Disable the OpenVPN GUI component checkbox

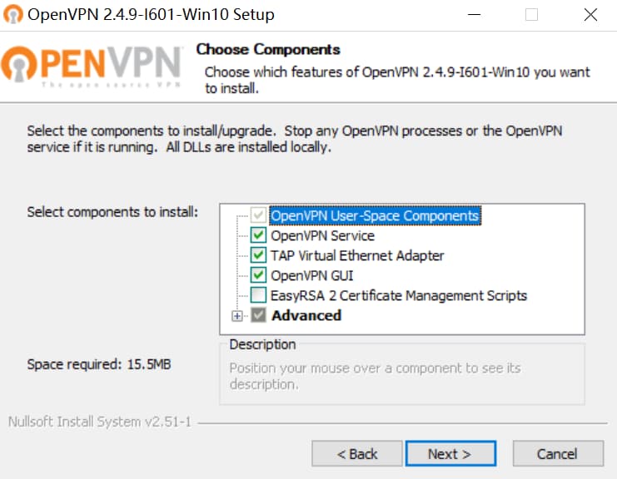click(258, 276)
